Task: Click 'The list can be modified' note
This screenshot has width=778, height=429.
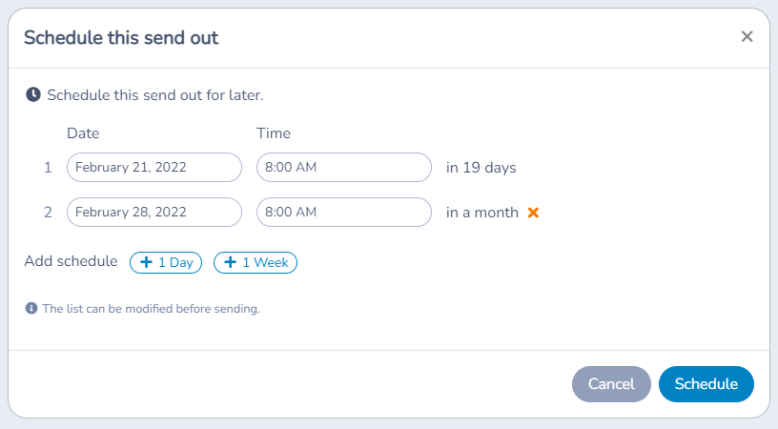Action: [x=152, y=309]
